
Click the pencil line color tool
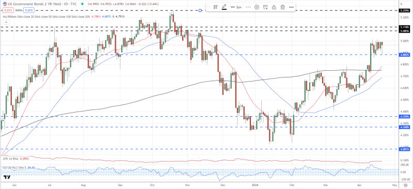[224, 7]
